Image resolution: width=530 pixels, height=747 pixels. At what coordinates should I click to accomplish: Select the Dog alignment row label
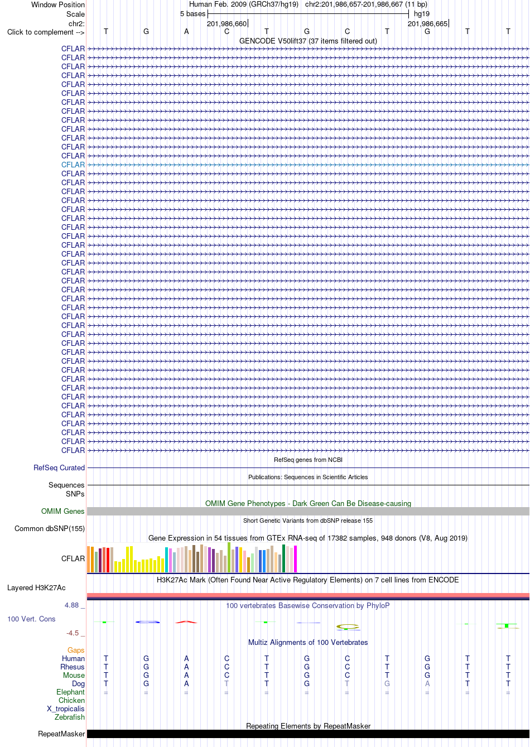point(79,683)
